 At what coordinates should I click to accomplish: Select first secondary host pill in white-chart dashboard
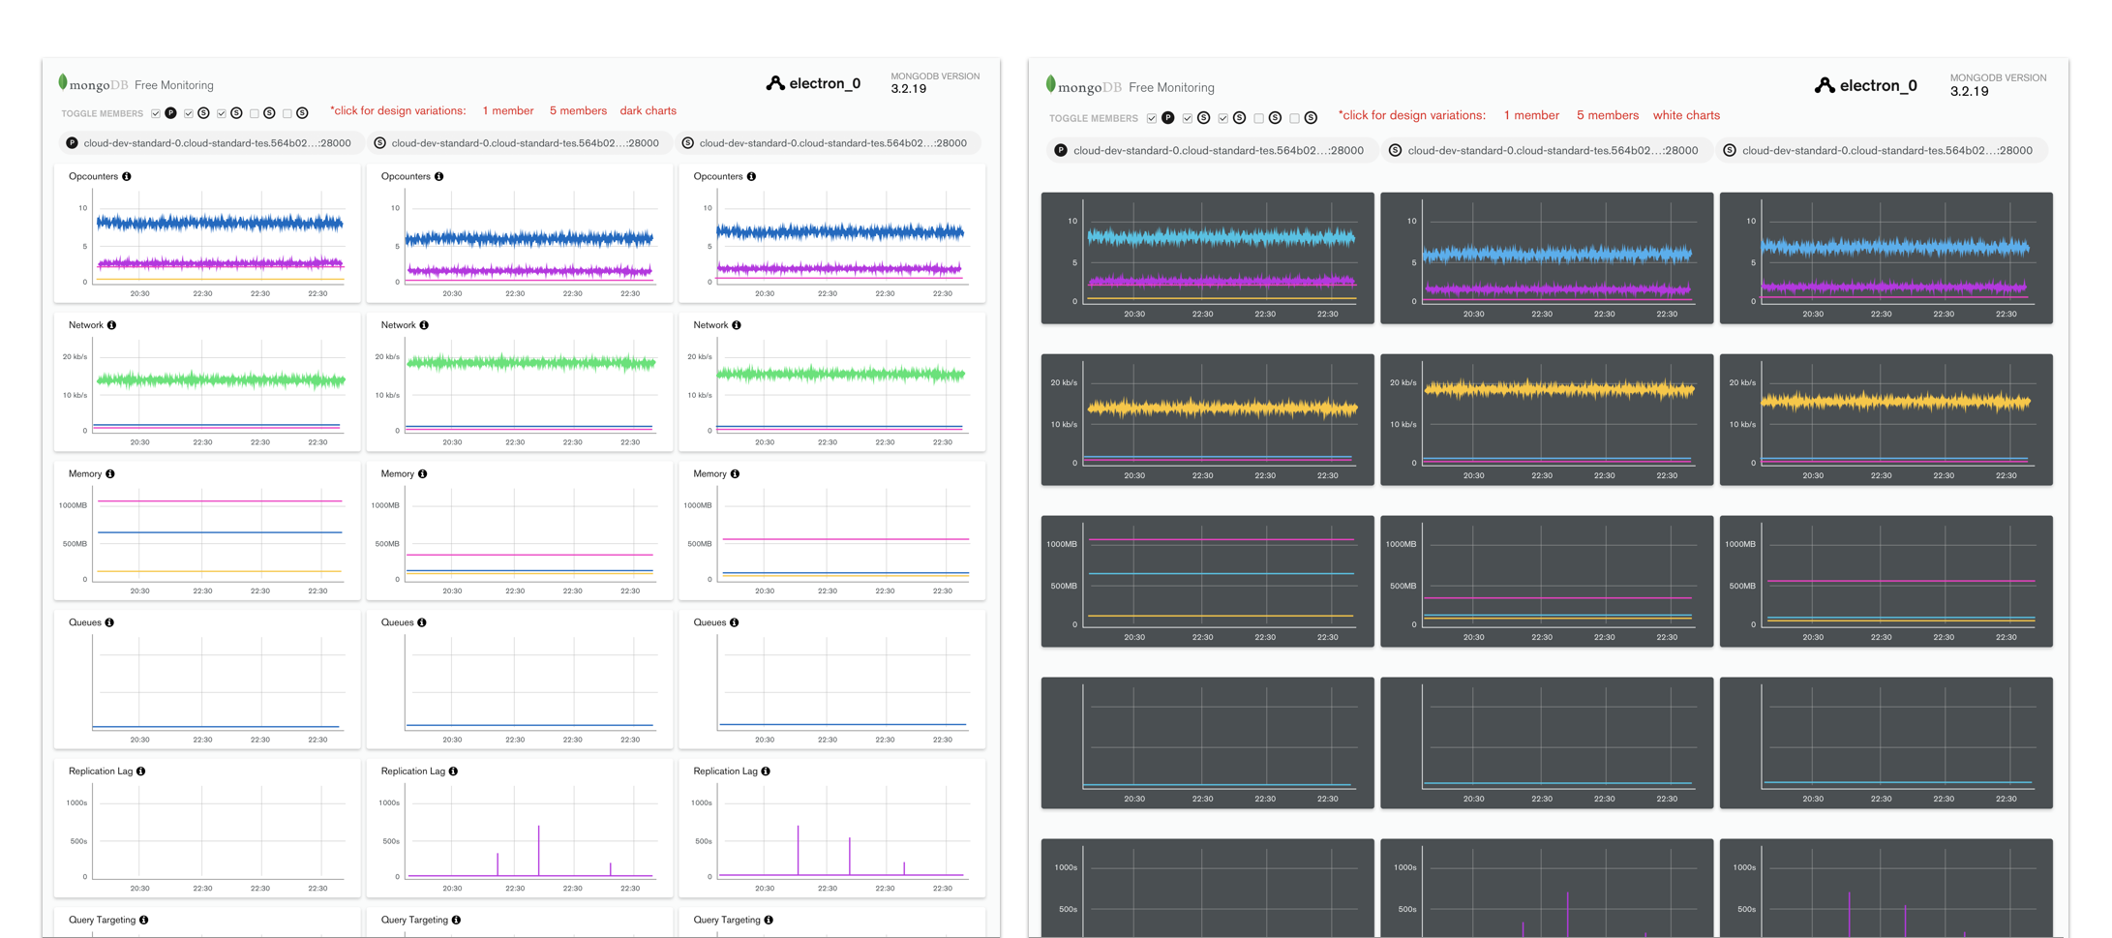[x=518, y=143]
